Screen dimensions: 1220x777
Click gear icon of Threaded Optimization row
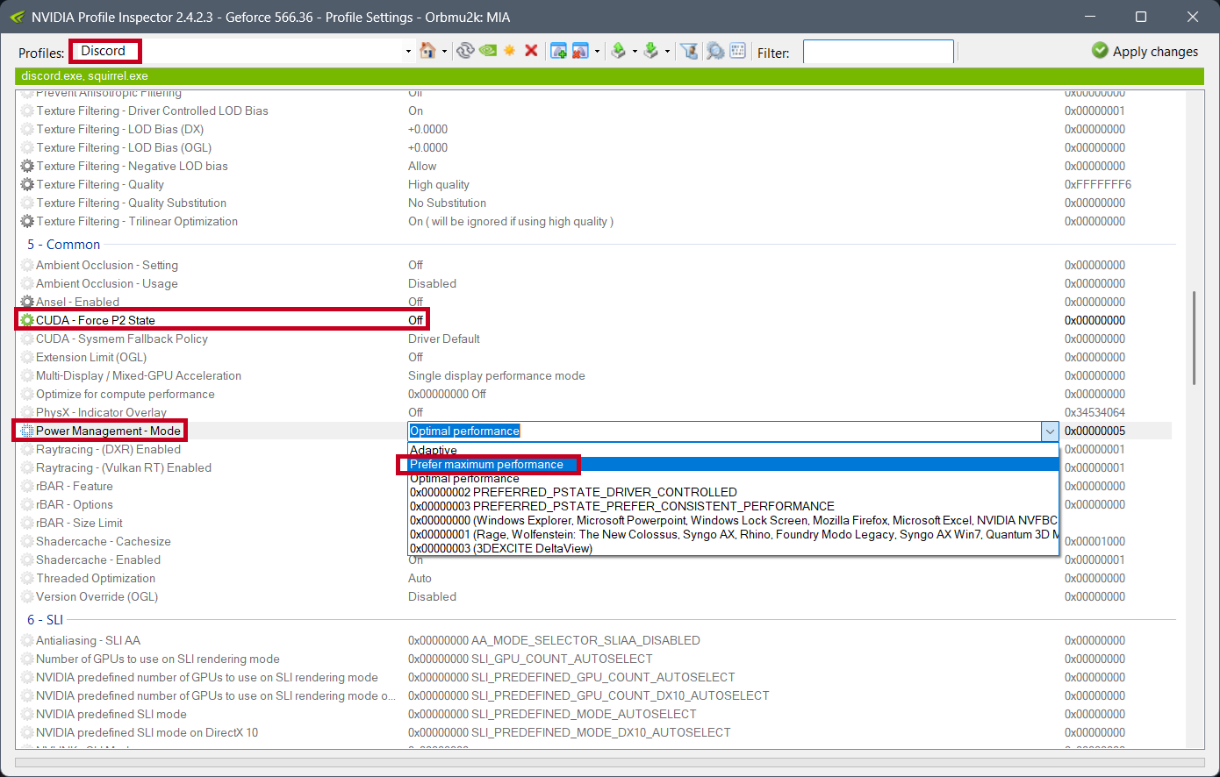(27, 578)
